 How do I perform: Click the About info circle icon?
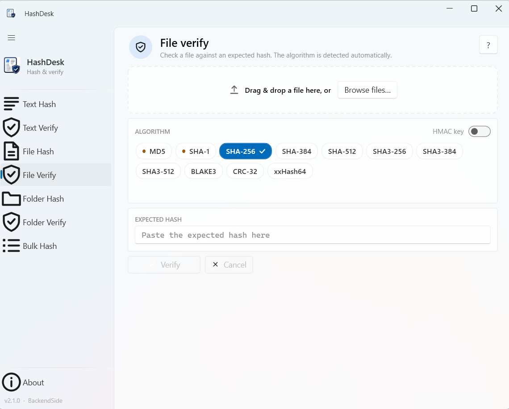pos(11,382)
